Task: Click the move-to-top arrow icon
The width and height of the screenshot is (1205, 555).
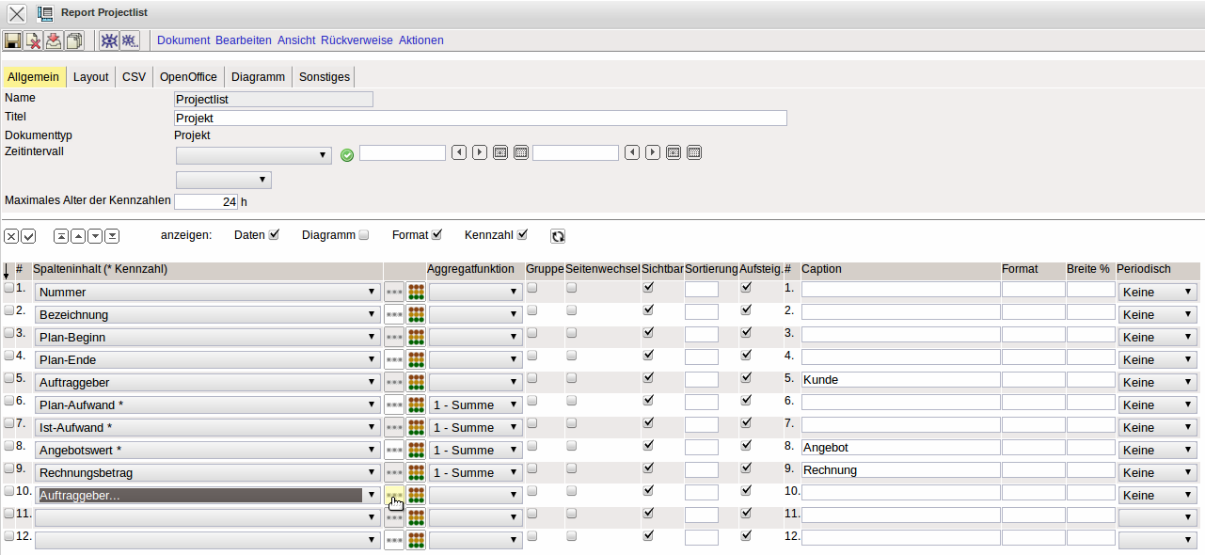Action: [x=61, y=236]
